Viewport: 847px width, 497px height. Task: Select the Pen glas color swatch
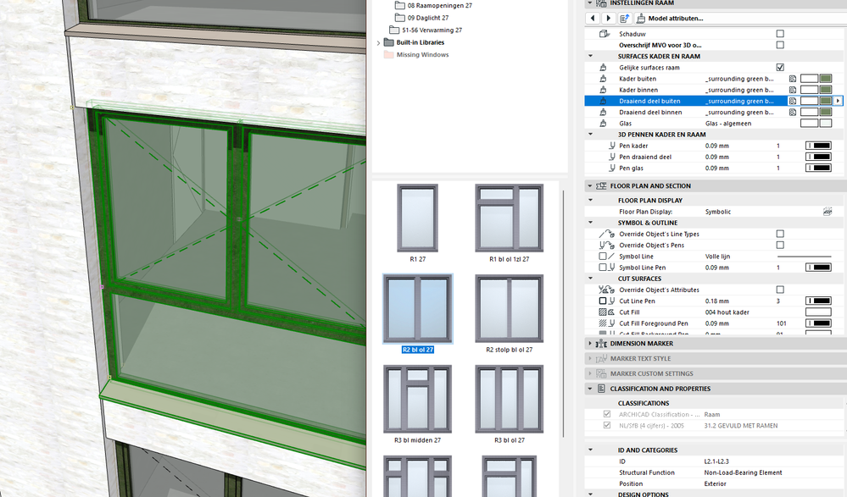(x=818, y=168)
